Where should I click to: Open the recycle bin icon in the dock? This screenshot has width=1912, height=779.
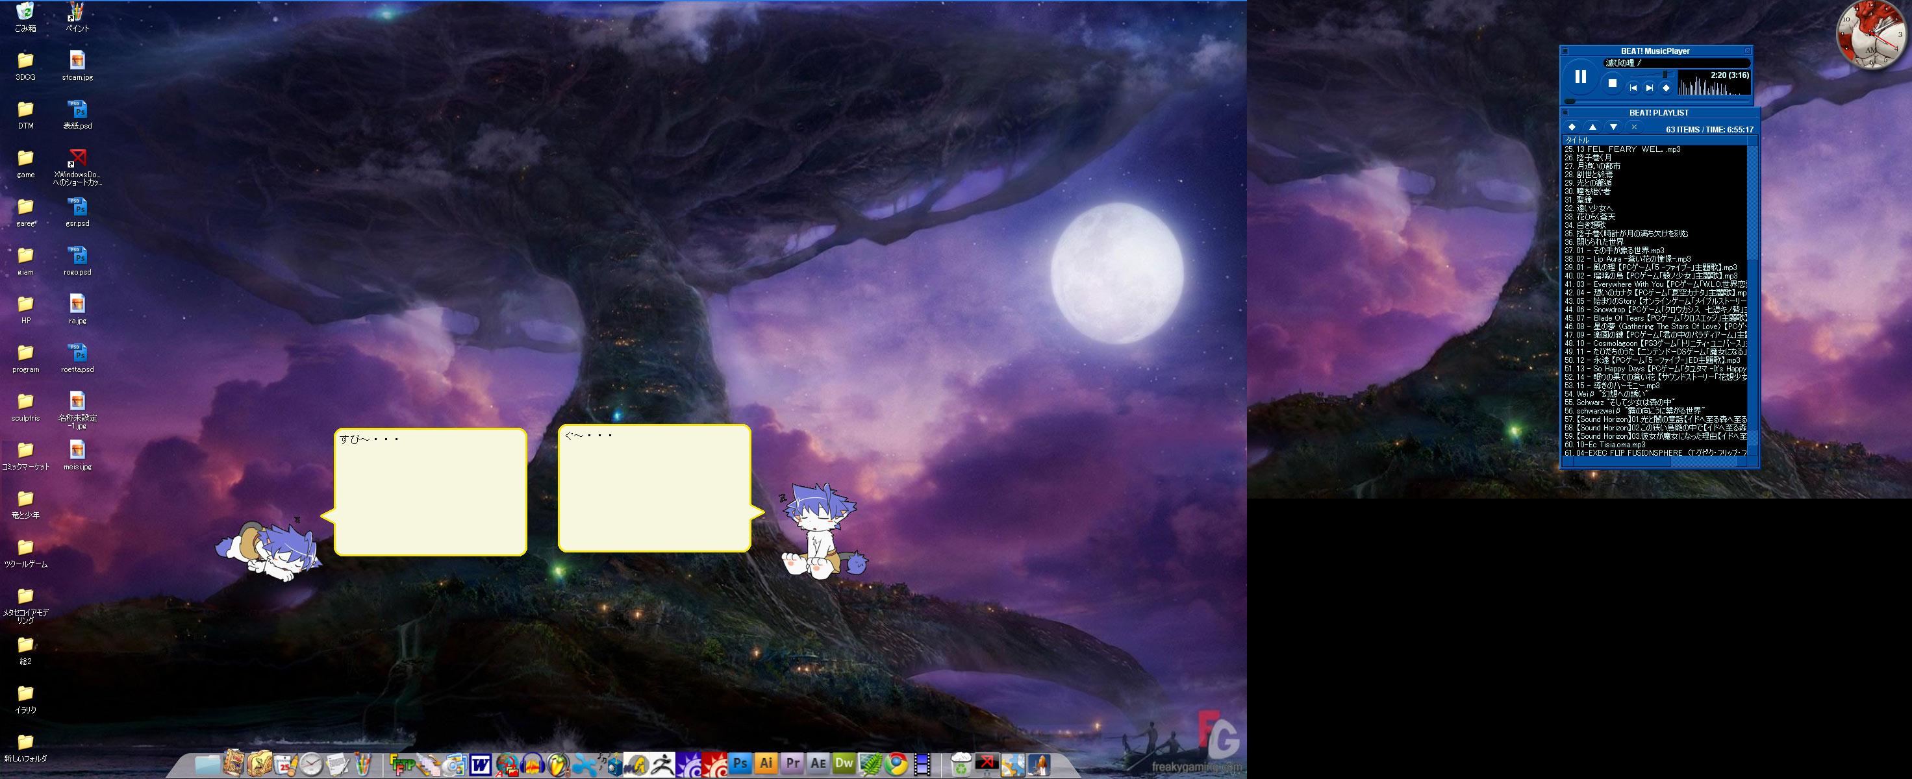coord(961,764)
